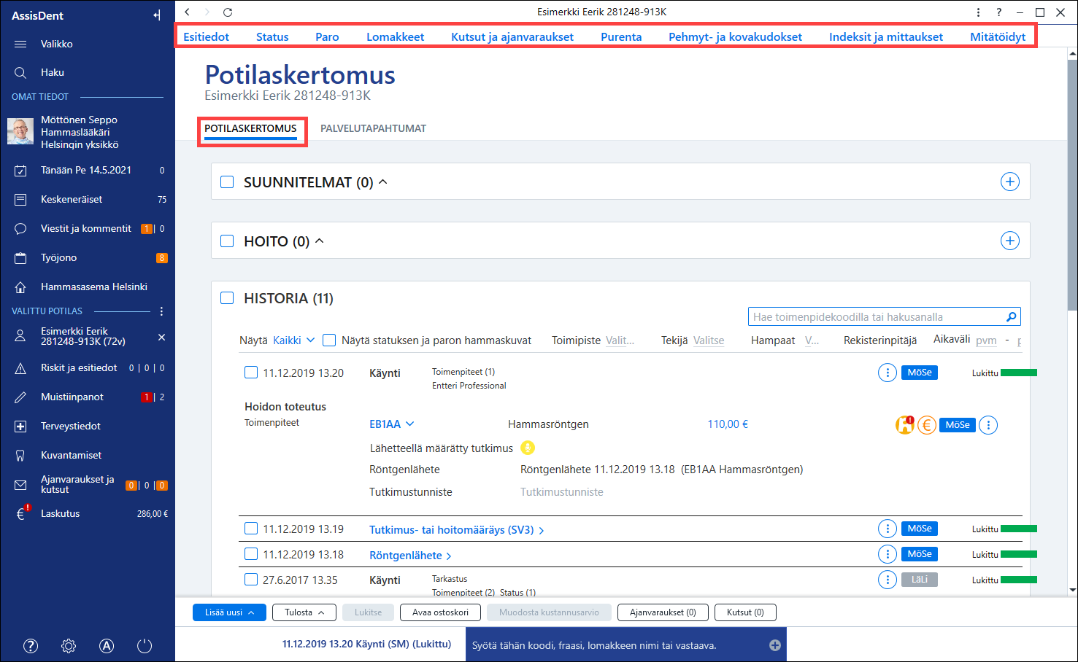Open the Paro tab

tap(327, 36)
